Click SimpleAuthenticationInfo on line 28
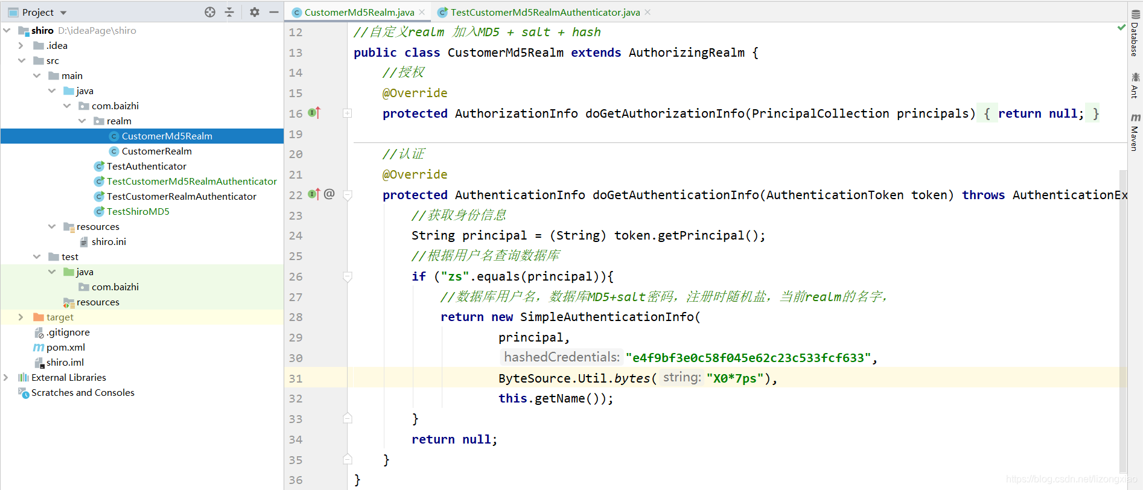This screenshot has width=1143, height=490. (x=607, y=317)
